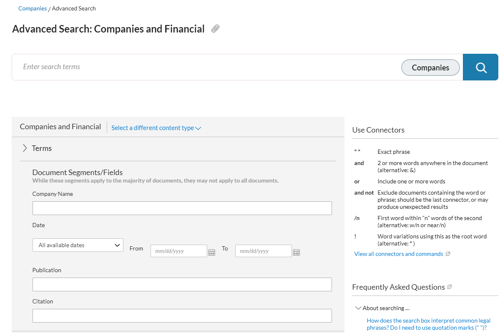Click the 'and not' connector label
Image resolution: width=500 pixels, height=333 pixels.
coord(364,193)
